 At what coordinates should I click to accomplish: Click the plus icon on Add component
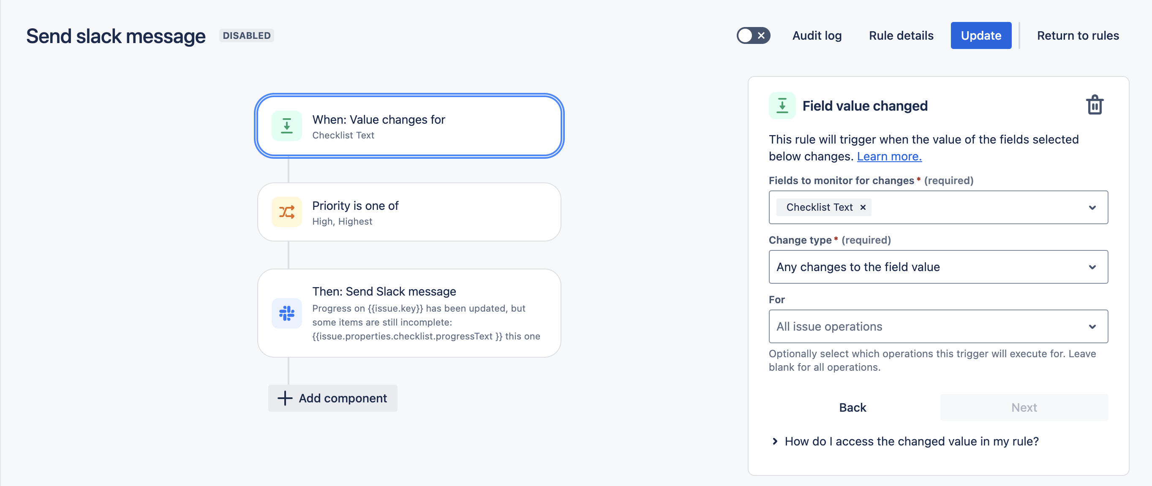click(x=285, y=398)
